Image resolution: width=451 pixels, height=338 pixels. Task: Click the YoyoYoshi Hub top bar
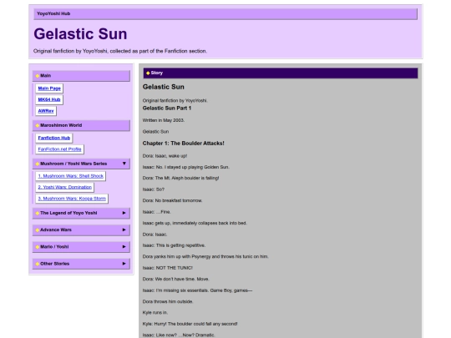[x=225, y=14]
